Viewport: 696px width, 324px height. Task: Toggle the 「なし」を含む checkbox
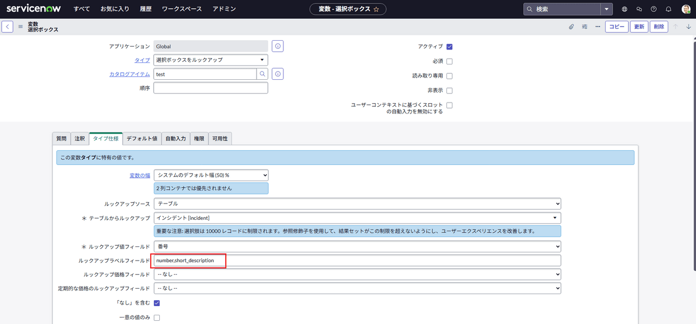coord(157,303)
